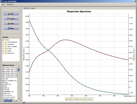Open the View menu
The image size is (137, 104).
coord(3,4)
